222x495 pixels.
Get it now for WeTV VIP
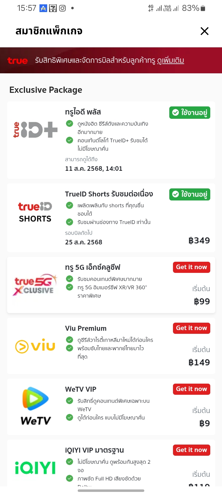pyautogui.click(x=191, y=389)
